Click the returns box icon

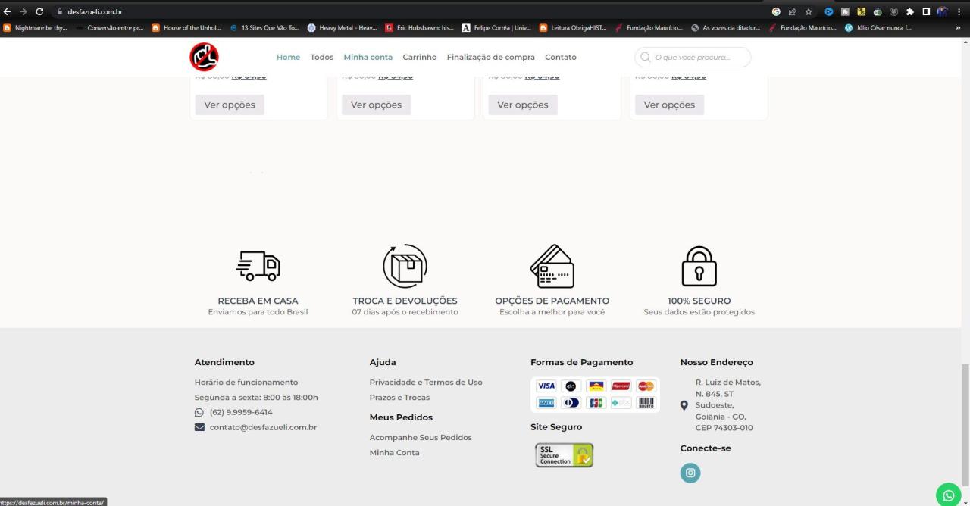[x=405, y=267]
